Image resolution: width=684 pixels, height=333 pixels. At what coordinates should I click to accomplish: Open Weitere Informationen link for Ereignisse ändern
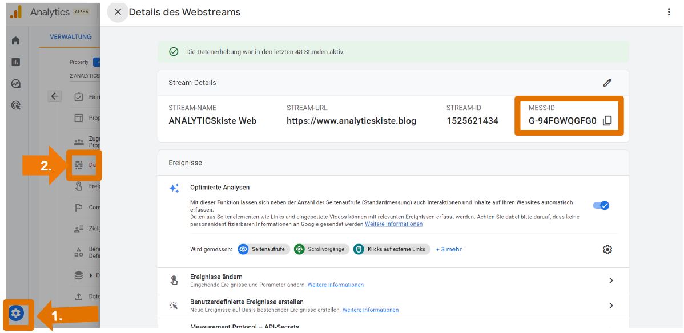(x=335, y=285)
